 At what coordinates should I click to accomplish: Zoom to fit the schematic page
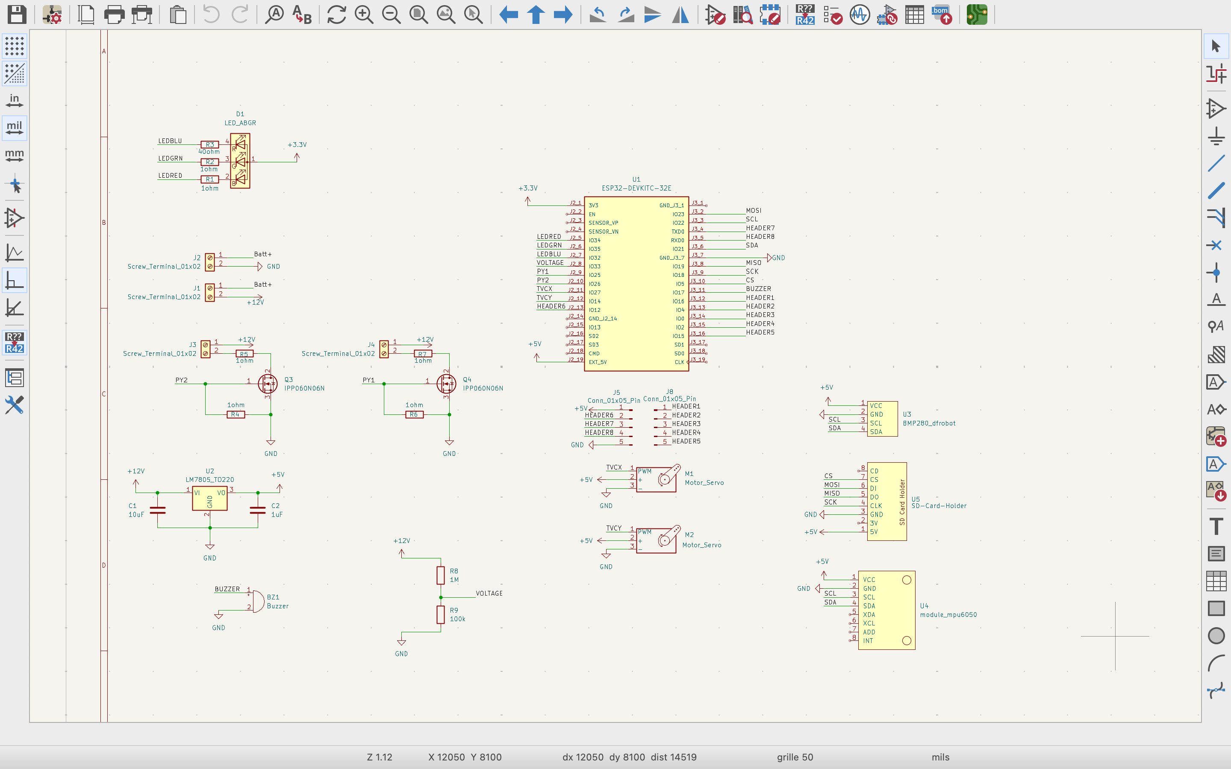tap(418, 15)
